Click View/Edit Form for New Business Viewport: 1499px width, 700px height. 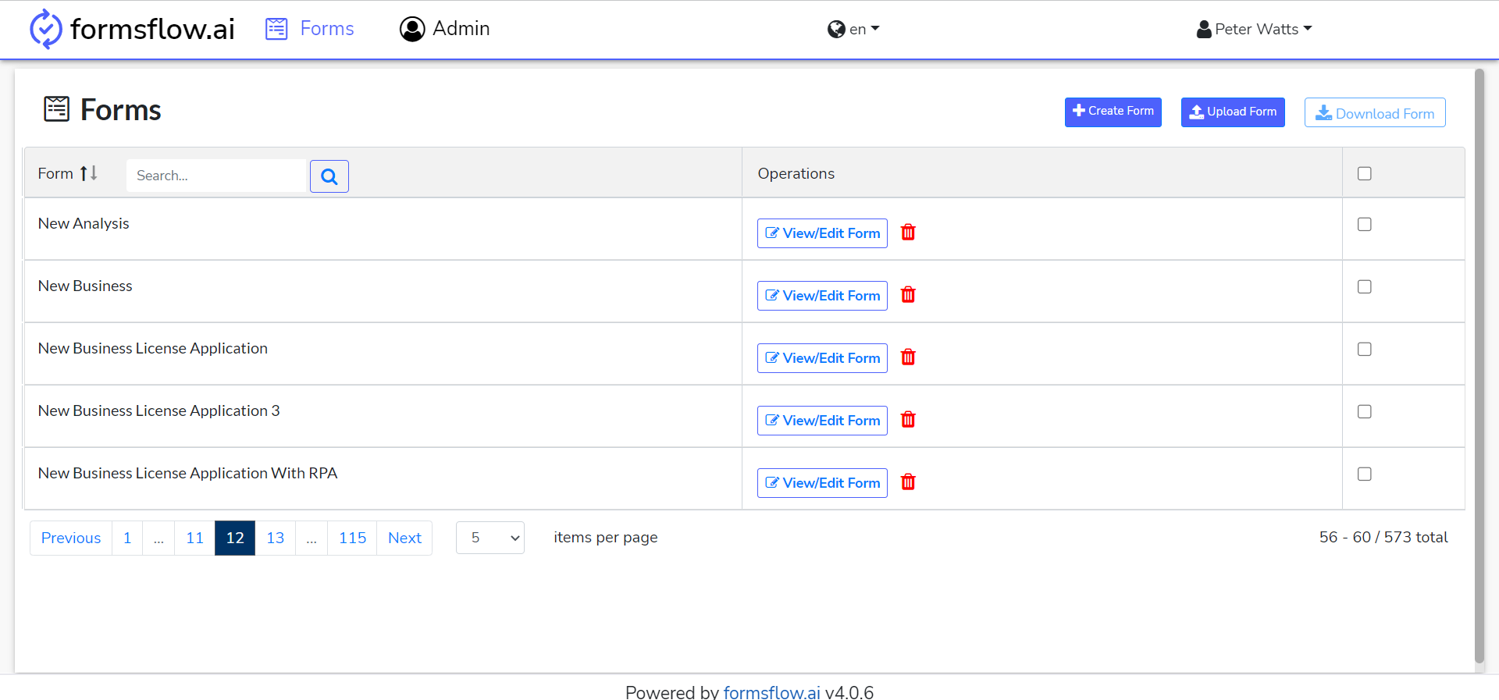point(822,296)
